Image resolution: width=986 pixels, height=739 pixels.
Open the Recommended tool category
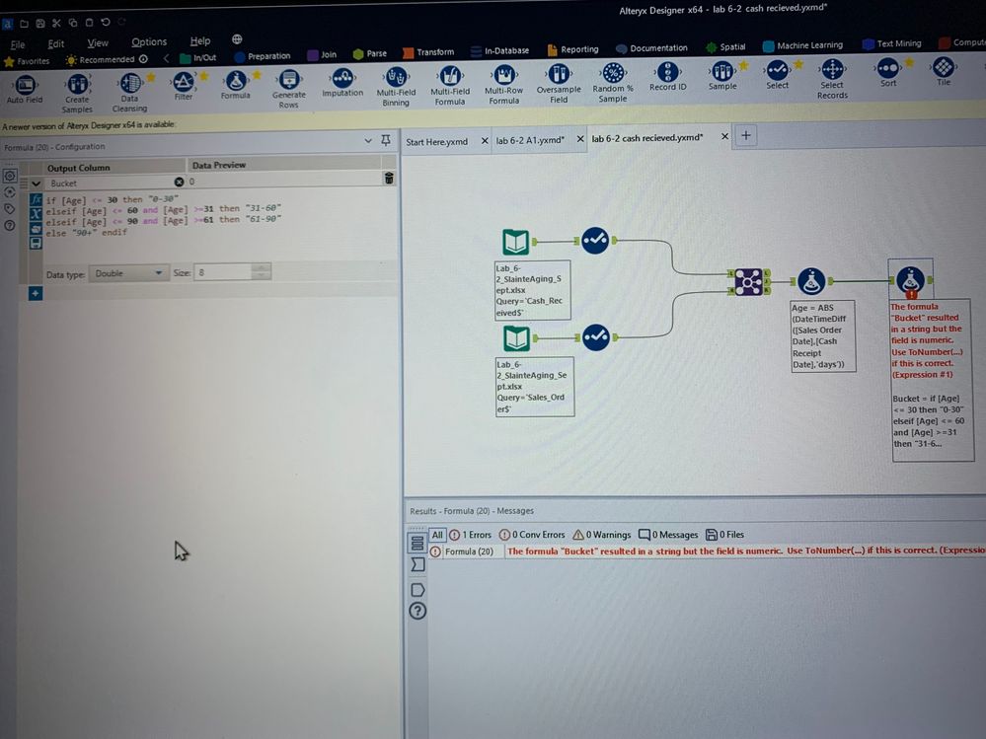(x=107, y=60)
